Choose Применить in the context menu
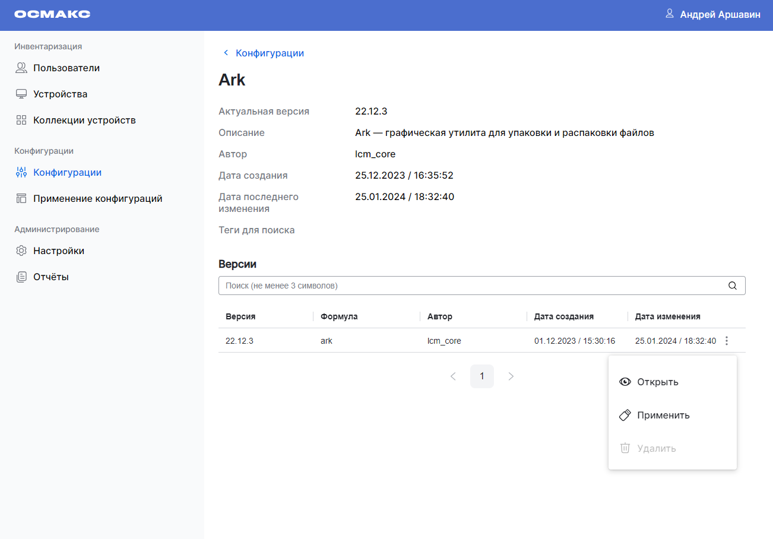Image resolution: width=773 pixels, height=539 pixels. pos(663,415)
